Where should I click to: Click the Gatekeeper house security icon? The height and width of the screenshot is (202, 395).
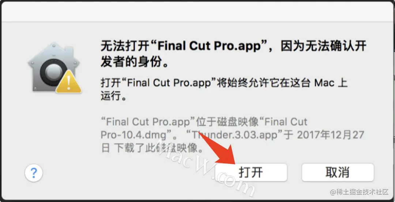tap(55, 68)
